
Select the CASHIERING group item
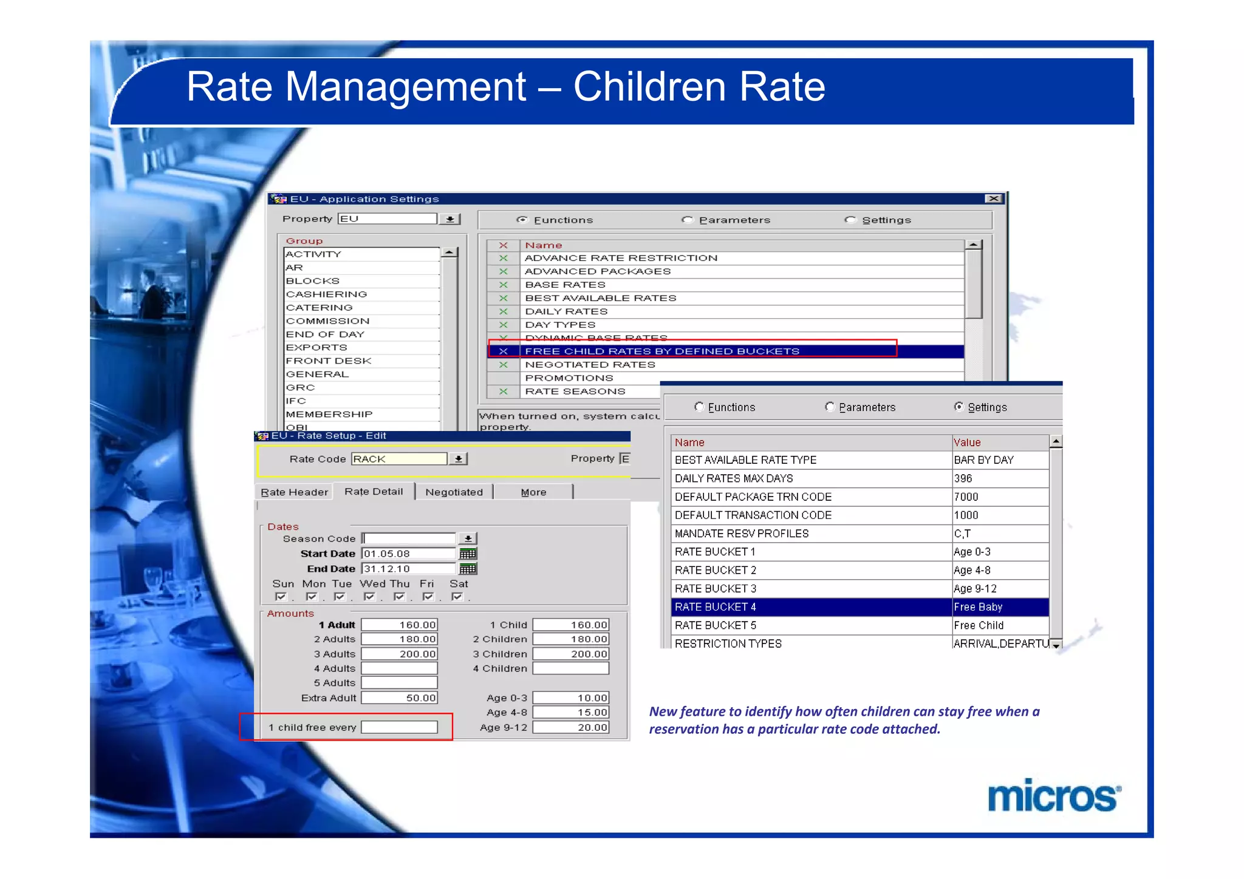tap(327, 294)
